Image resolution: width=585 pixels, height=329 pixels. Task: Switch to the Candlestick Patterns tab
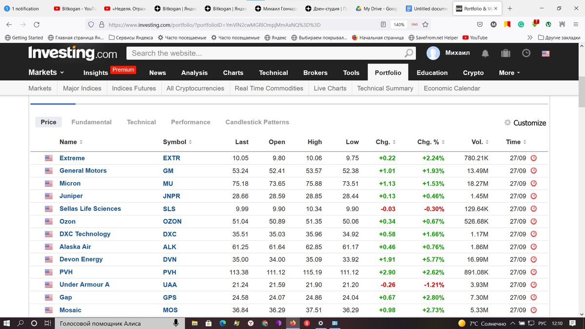pyautogui.click(x=257, y=122)
